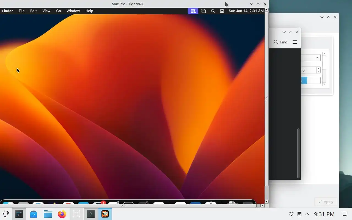This screenshot has width=352, height=220.
Task: Increase the spinbox value with up arrow
Action: 318,68
